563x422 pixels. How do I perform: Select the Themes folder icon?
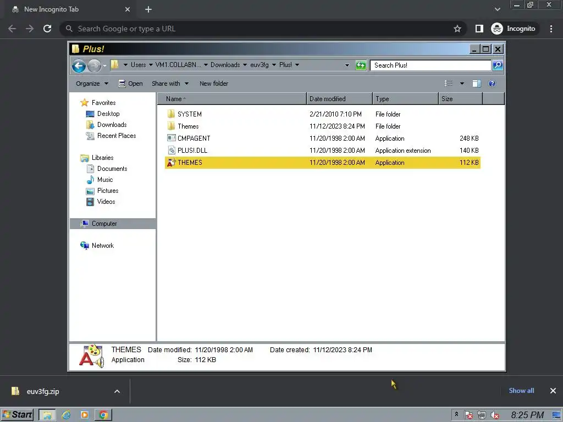(171, 126)
